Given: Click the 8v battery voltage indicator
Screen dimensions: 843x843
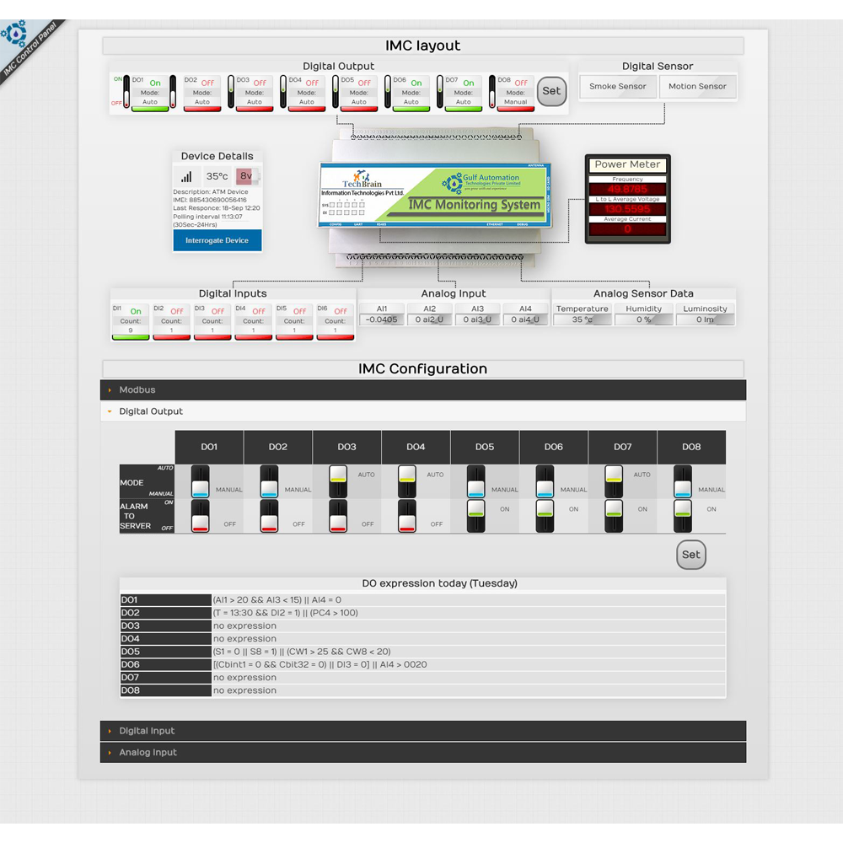Looking at the screenshot, I should [245, 176].
